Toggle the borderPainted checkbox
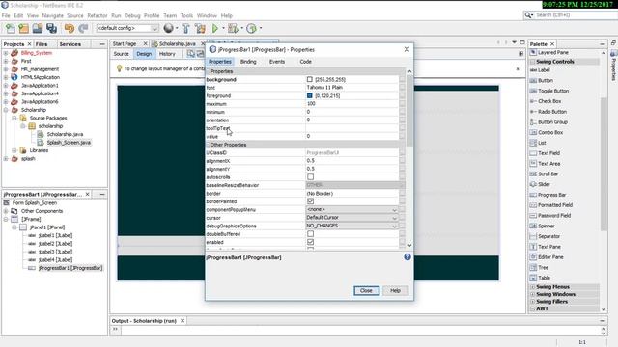618x347 pixels. 311,201
